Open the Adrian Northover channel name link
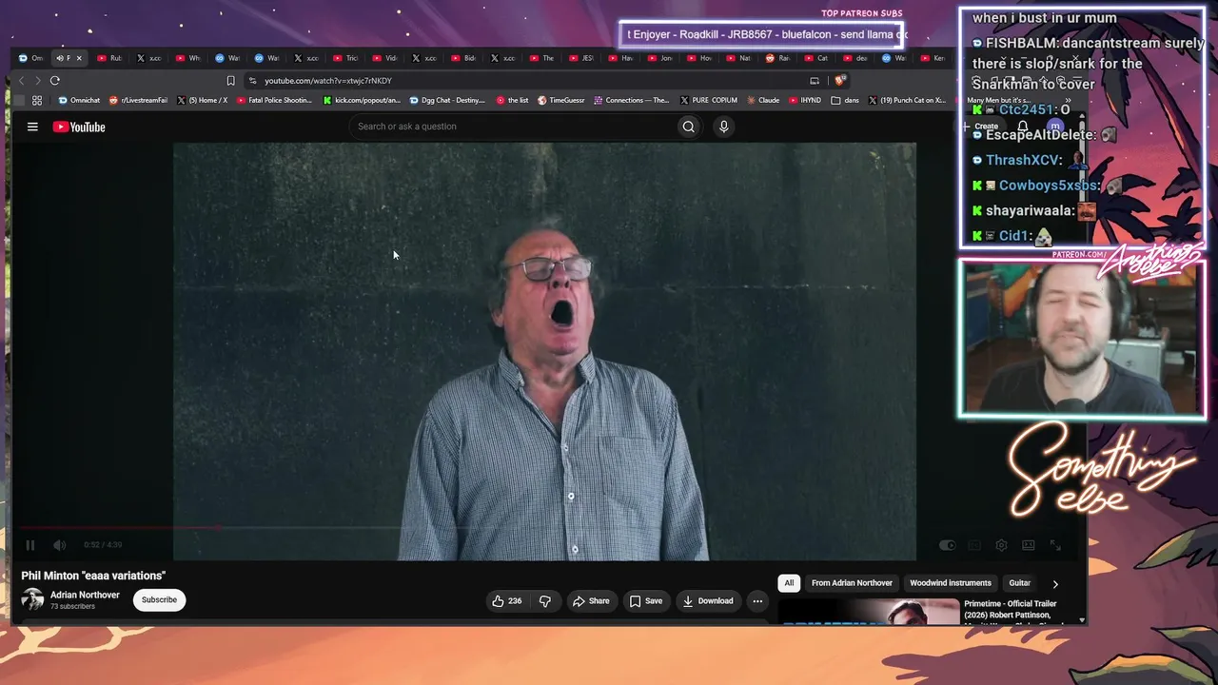 pyautogui.click(x=85, y=596)
